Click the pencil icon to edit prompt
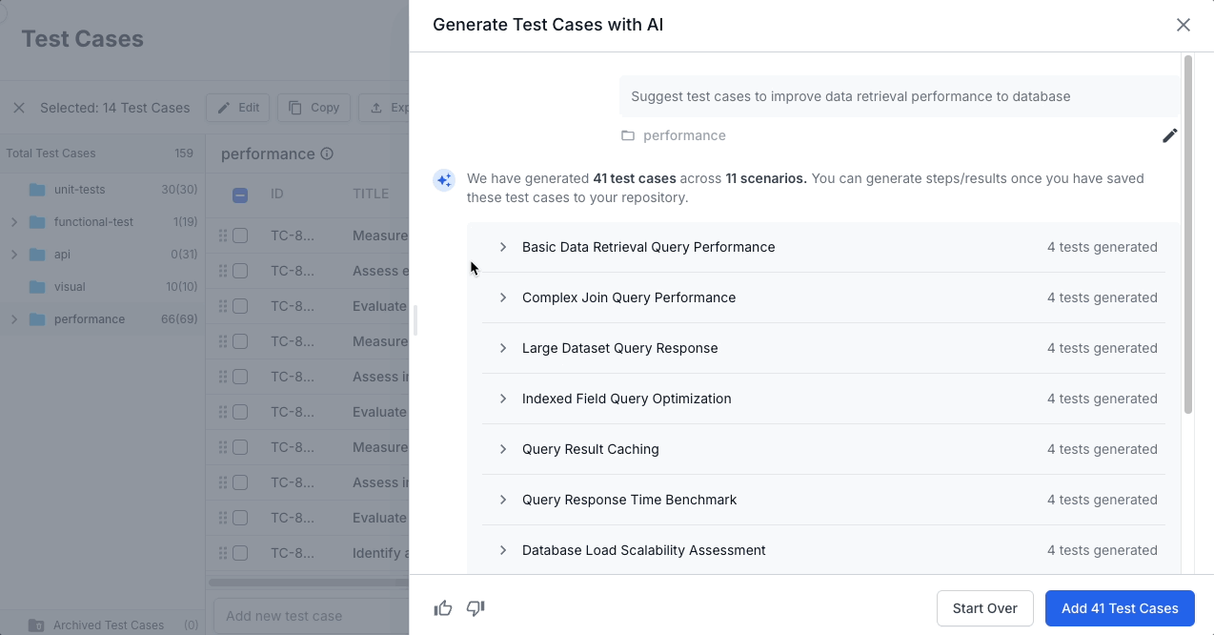The height and width of the screenshot is (635, 1214). coord(1169,135)
